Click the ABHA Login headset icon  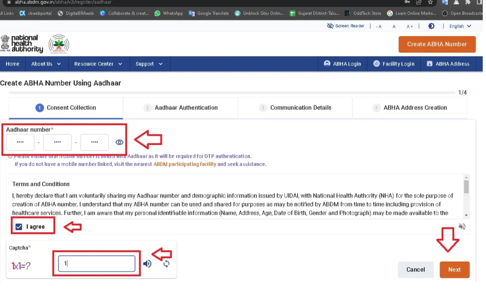(327, 63)
